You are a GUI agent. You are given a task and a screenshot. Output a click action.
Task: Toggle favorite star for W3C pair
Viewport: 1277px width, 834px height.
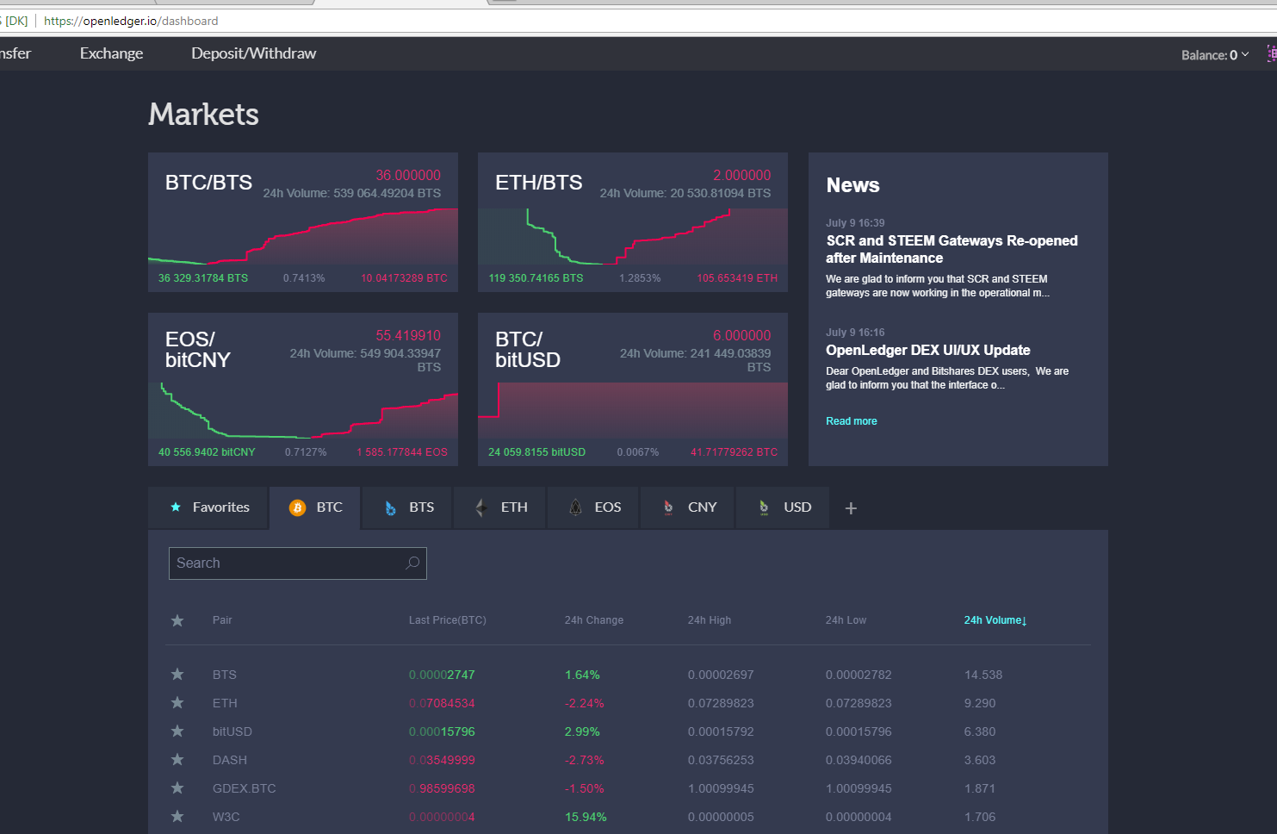(x=177, y=817)
